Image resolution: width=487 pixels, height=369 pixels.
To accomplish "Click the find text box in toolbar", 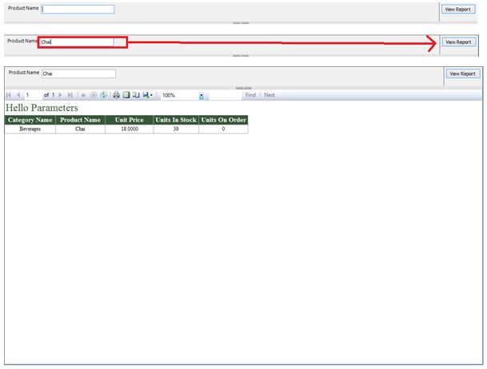I will 226,95.
